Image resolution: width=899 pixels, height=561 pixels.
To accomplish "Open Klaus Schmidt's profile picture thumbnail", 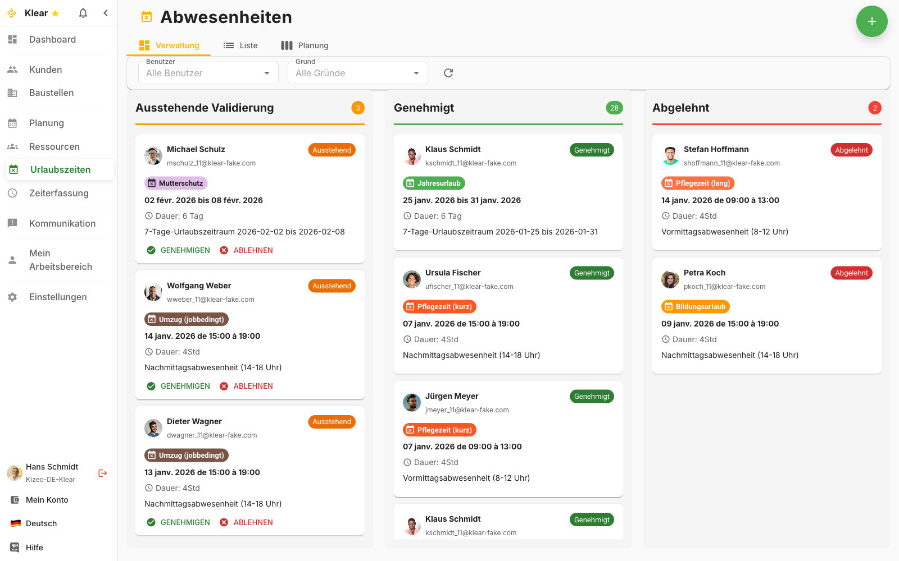I will (x=412, y=156).
